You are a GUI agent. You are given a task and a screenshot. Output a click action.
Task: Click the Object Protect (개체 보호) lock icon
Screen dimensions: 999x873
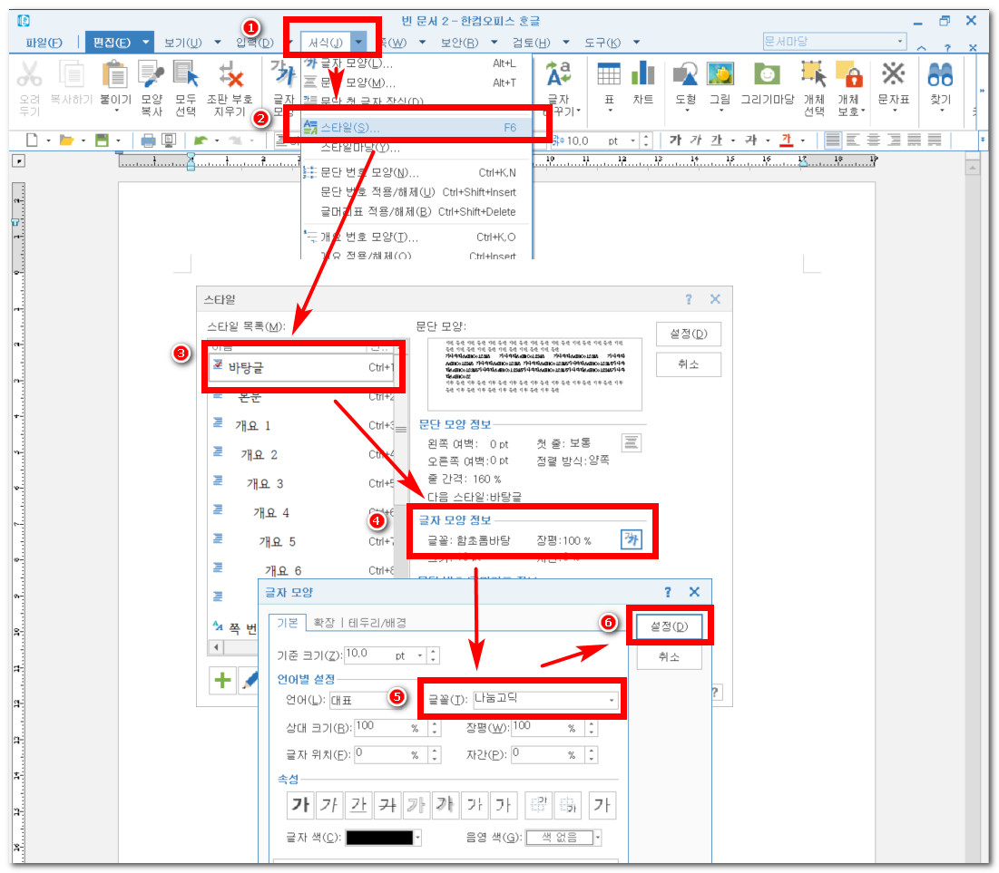tap(848, 75)
